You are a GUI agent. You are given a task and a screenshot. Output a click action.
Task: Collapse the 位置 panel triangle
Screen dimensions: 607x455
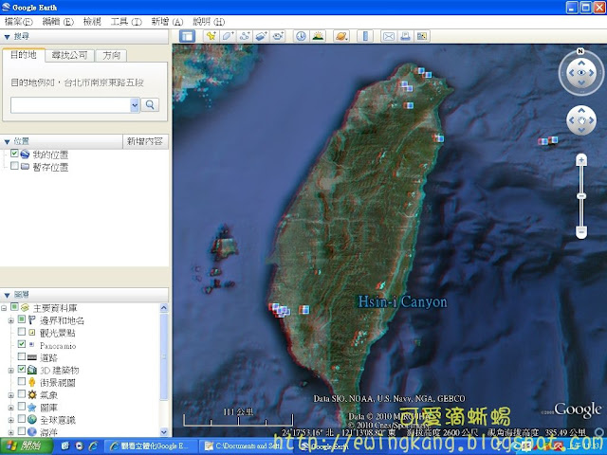coord(7,142)
